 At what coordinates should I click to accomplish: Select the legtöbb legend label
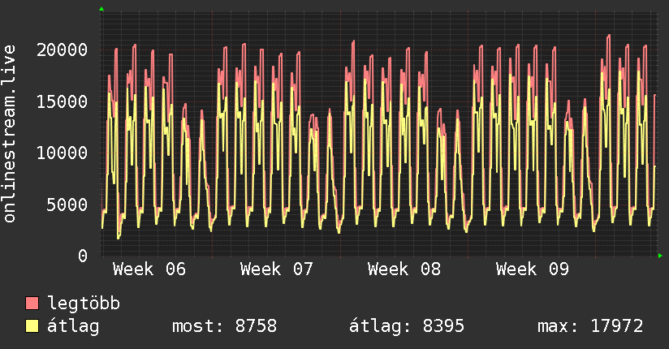coord(84,304)
